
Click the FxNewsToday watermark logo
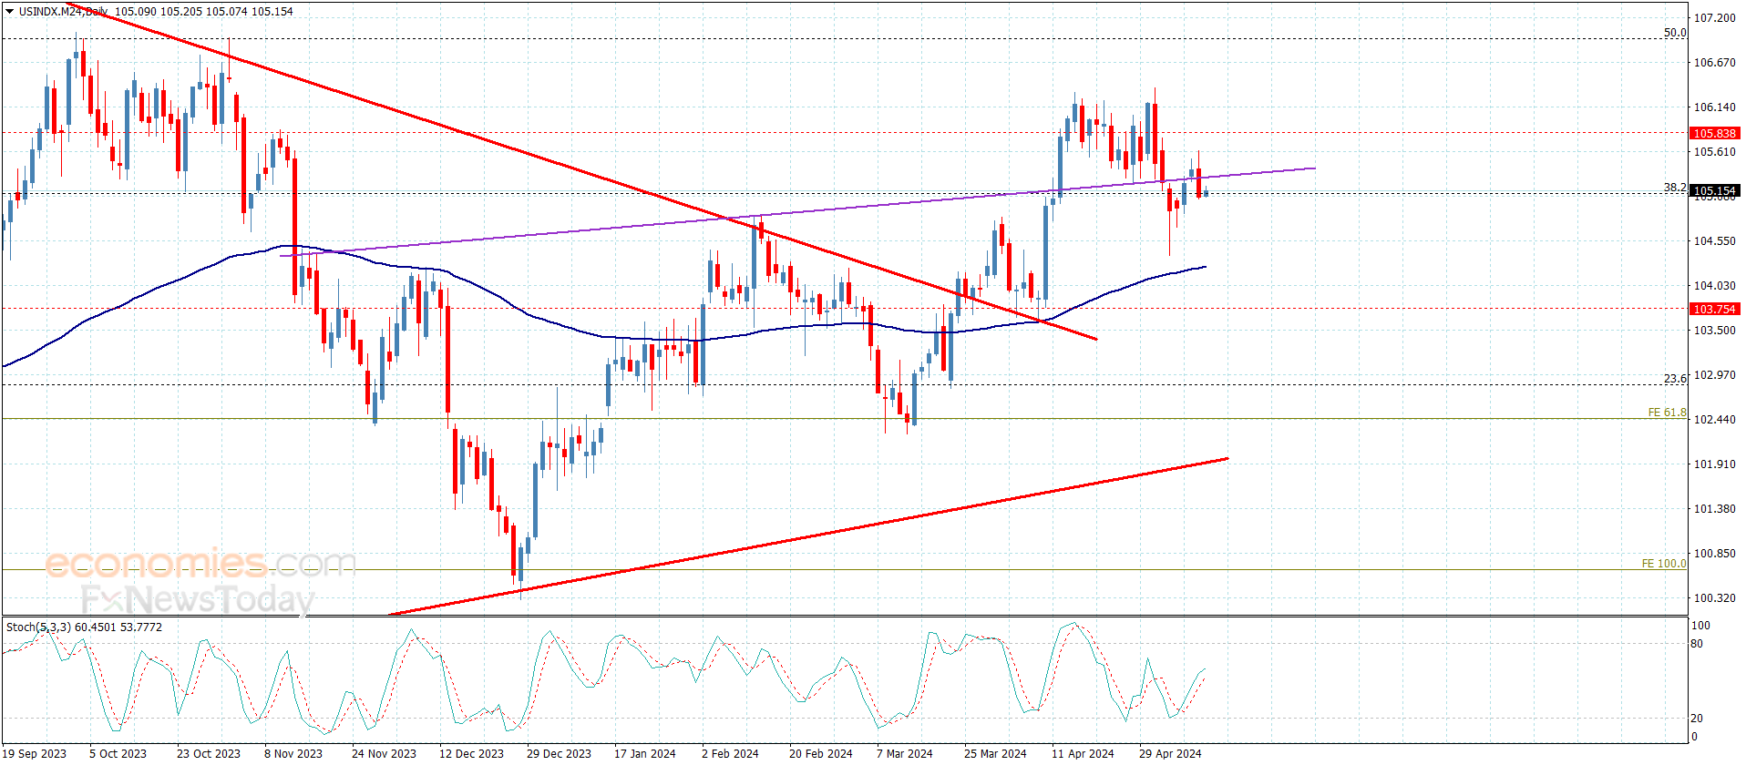coord(197,599)
